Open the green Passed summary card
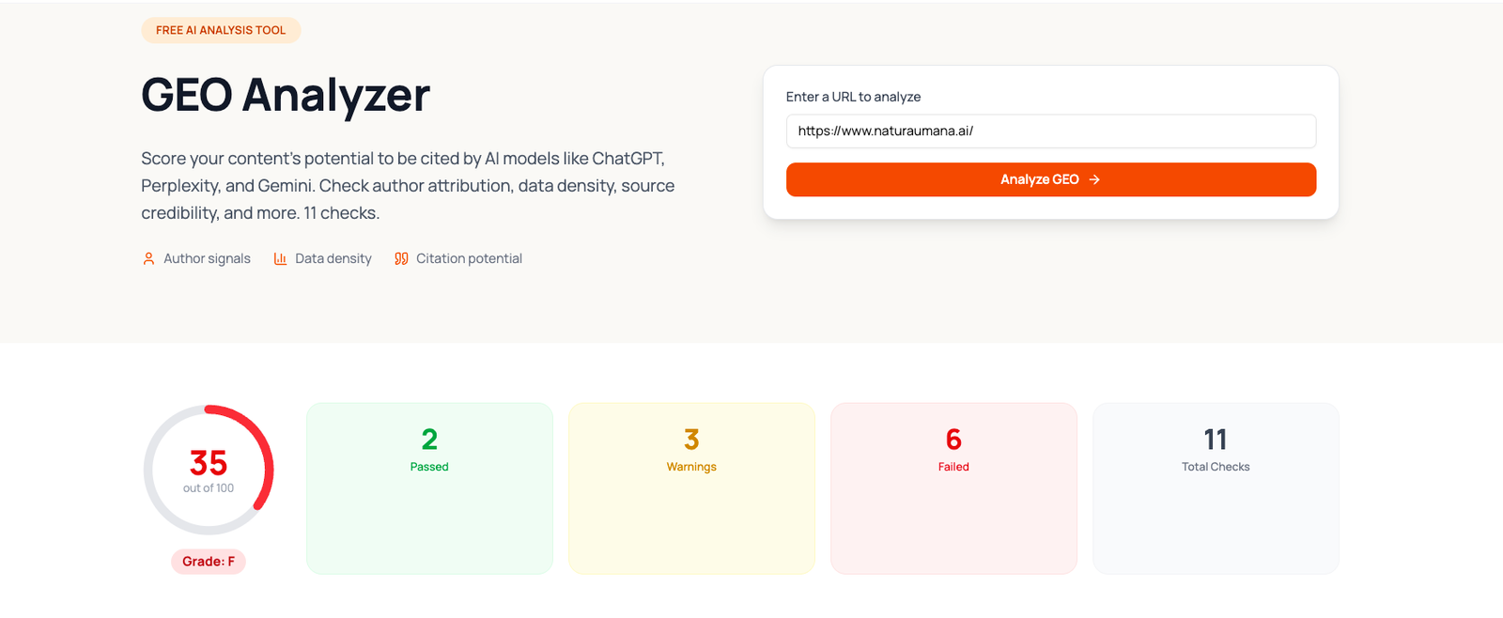1503x618 pixels. pyautogui.click(x=429, y=488)
